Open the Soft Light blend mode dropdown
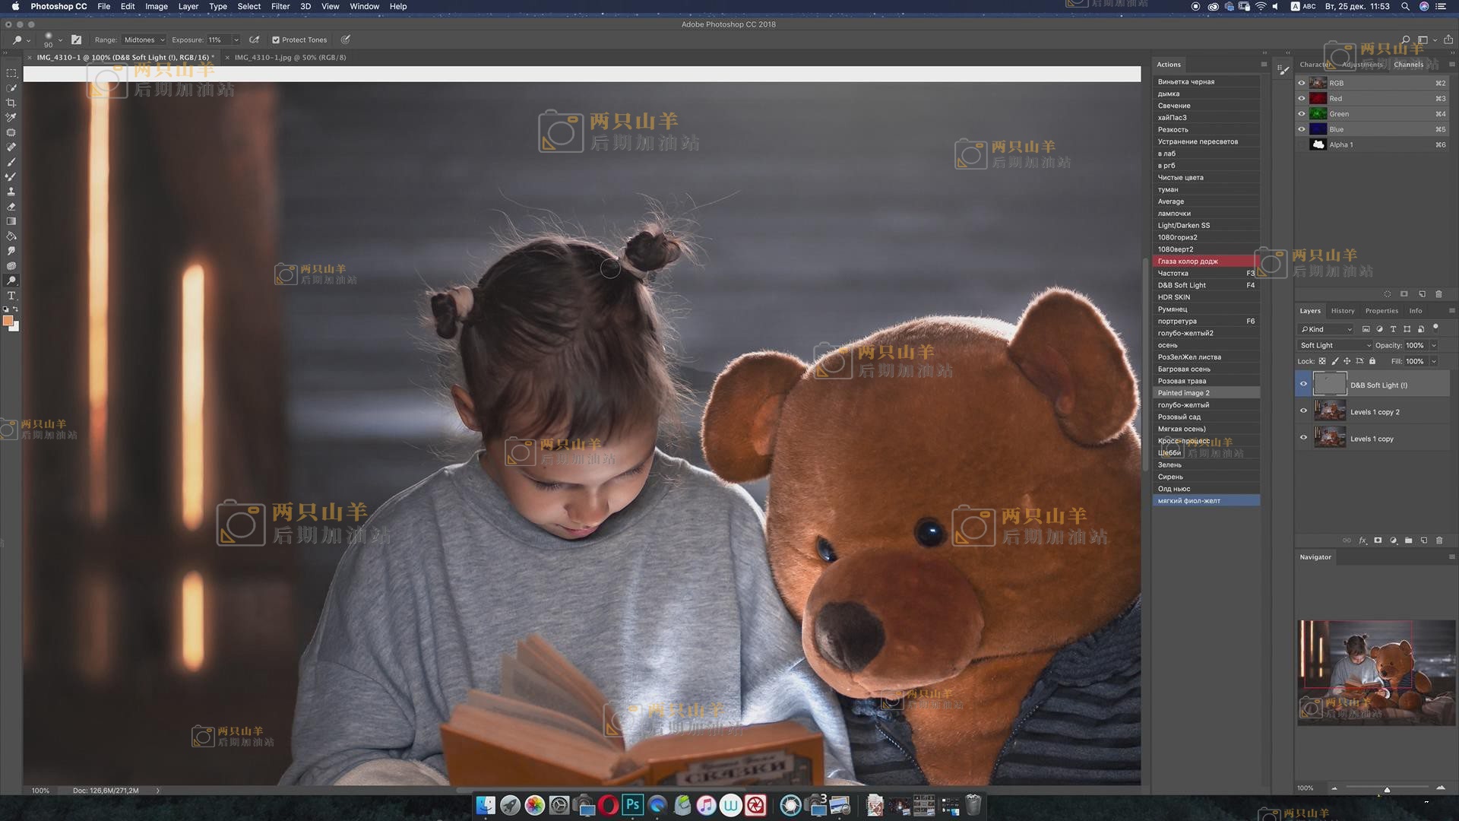Viewport: 1459px width, 821px height. coord(1335,345)
